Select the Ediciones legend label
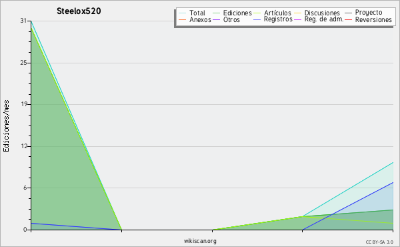Image resolution: width=400 pixels, height=247 pixels. pyautogui.click(x=237, y=13)
